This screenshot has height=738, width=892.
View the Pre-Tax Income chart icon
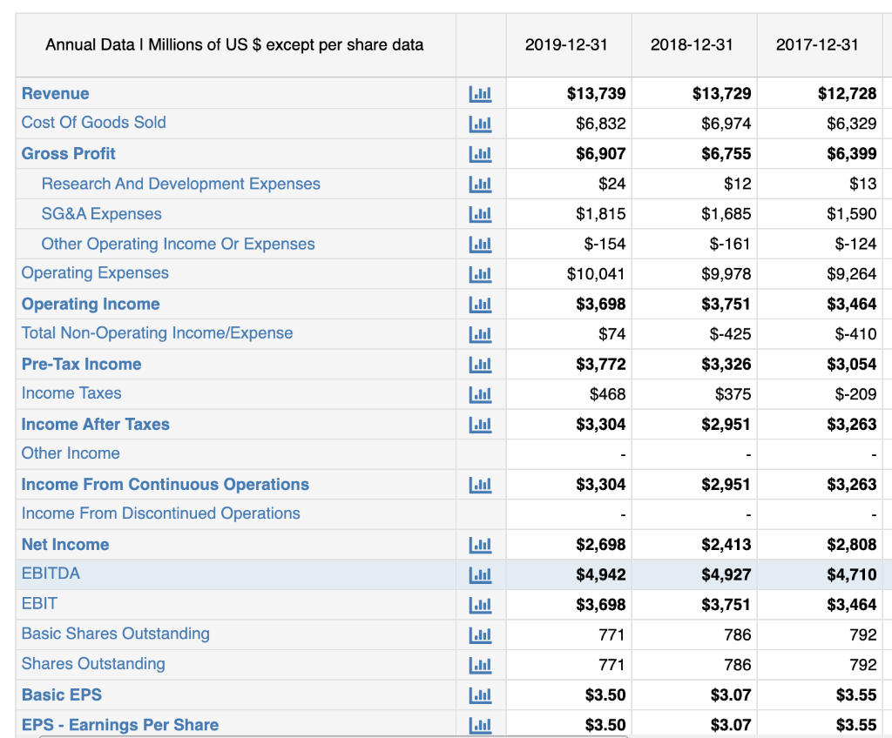click(481, 364)
